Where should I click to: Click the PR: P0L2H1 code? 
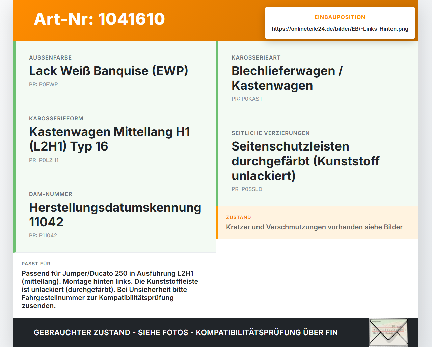click(x=44, y=160)
